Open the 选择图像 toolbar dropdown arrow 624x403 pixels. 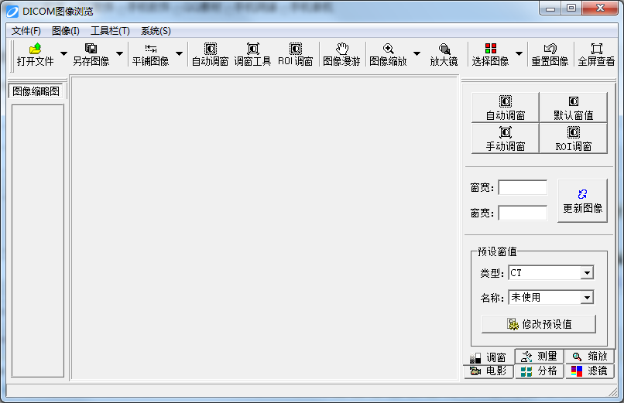point(519,54)
